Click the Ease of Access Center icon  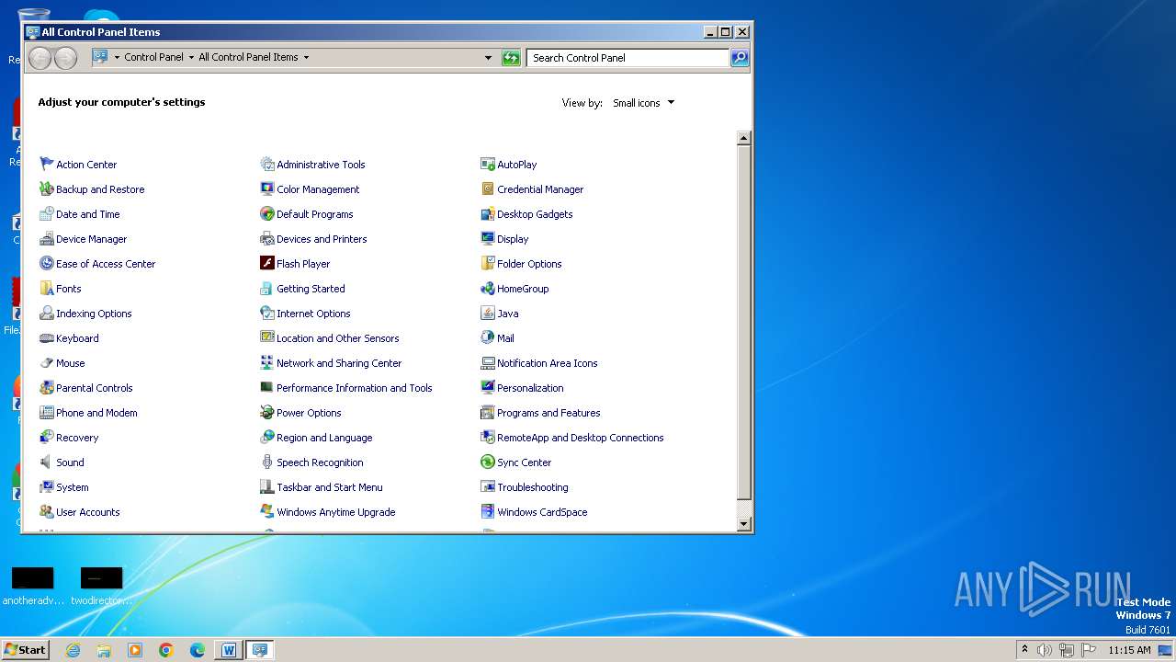[47, 263]
